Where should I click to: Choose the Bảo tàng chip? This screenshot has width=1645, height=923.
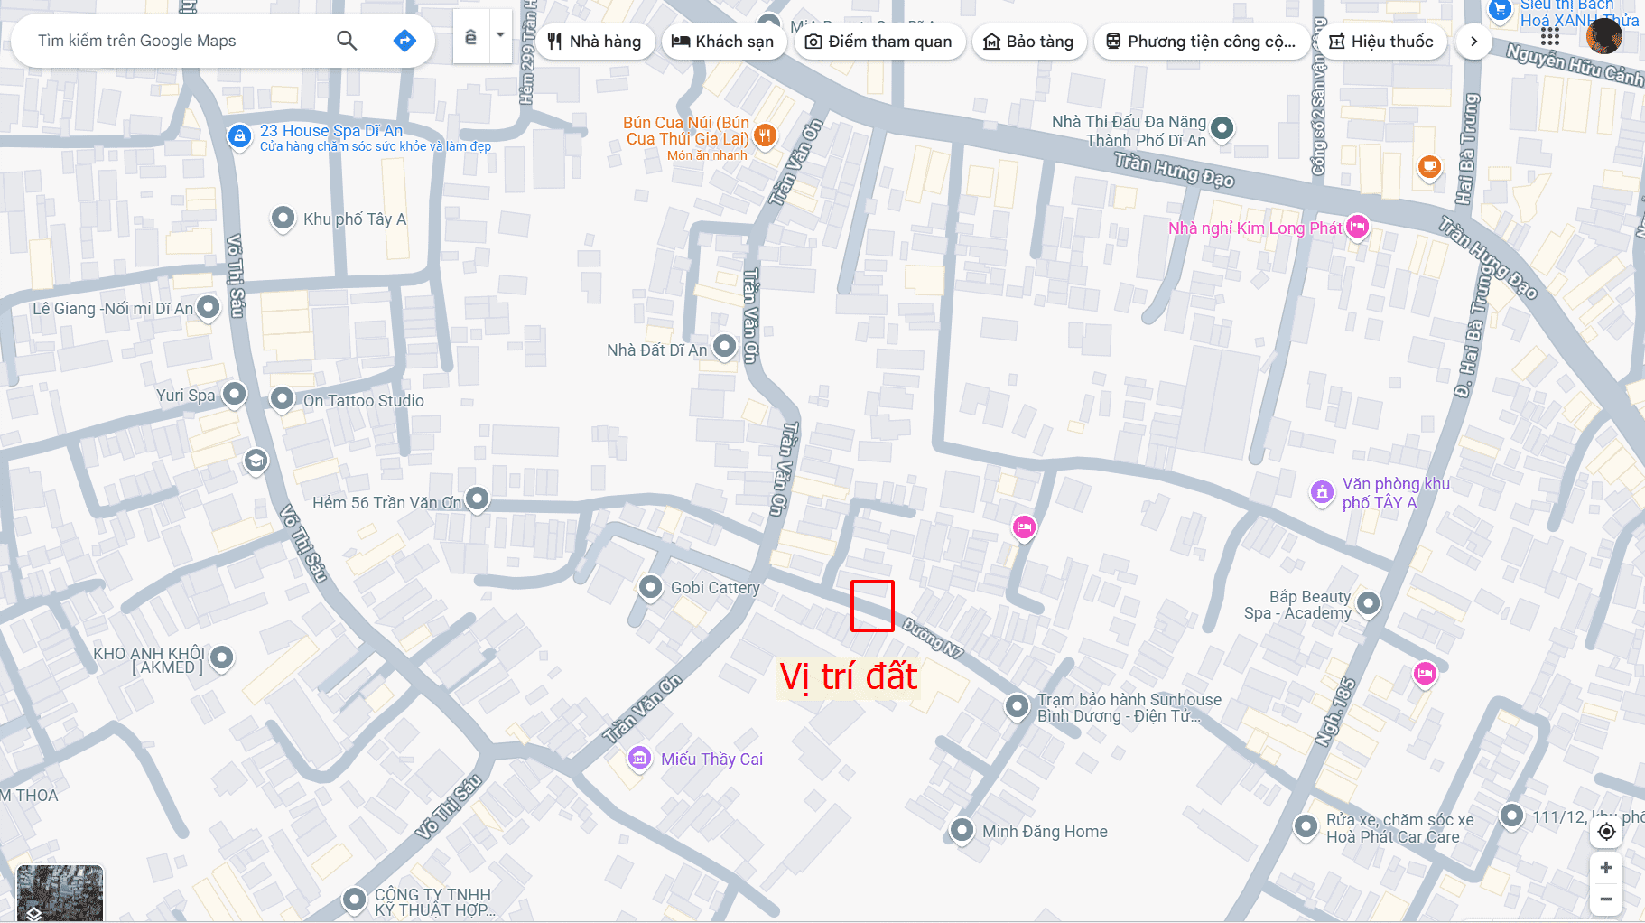coord(1028,42)
